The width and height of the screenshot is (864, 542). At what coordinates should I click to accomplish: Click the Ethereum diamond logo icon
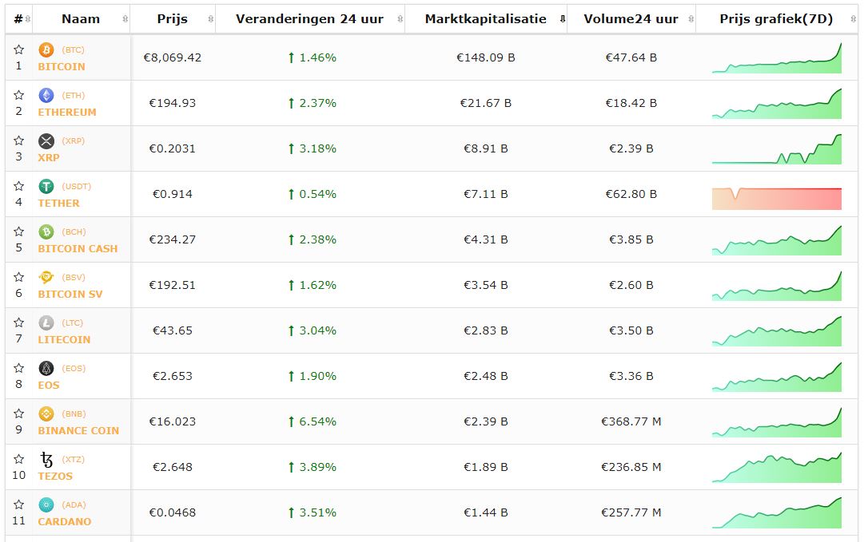pos(46,96)
